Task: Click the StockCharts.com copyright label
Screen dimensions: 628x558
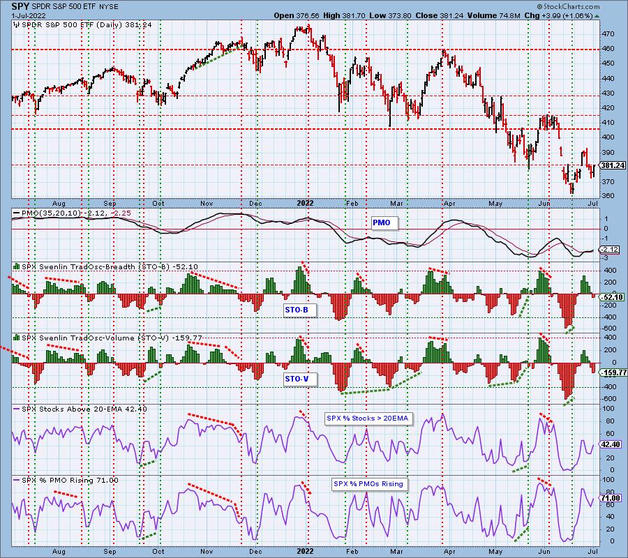Action: click(x=568, y=6)
